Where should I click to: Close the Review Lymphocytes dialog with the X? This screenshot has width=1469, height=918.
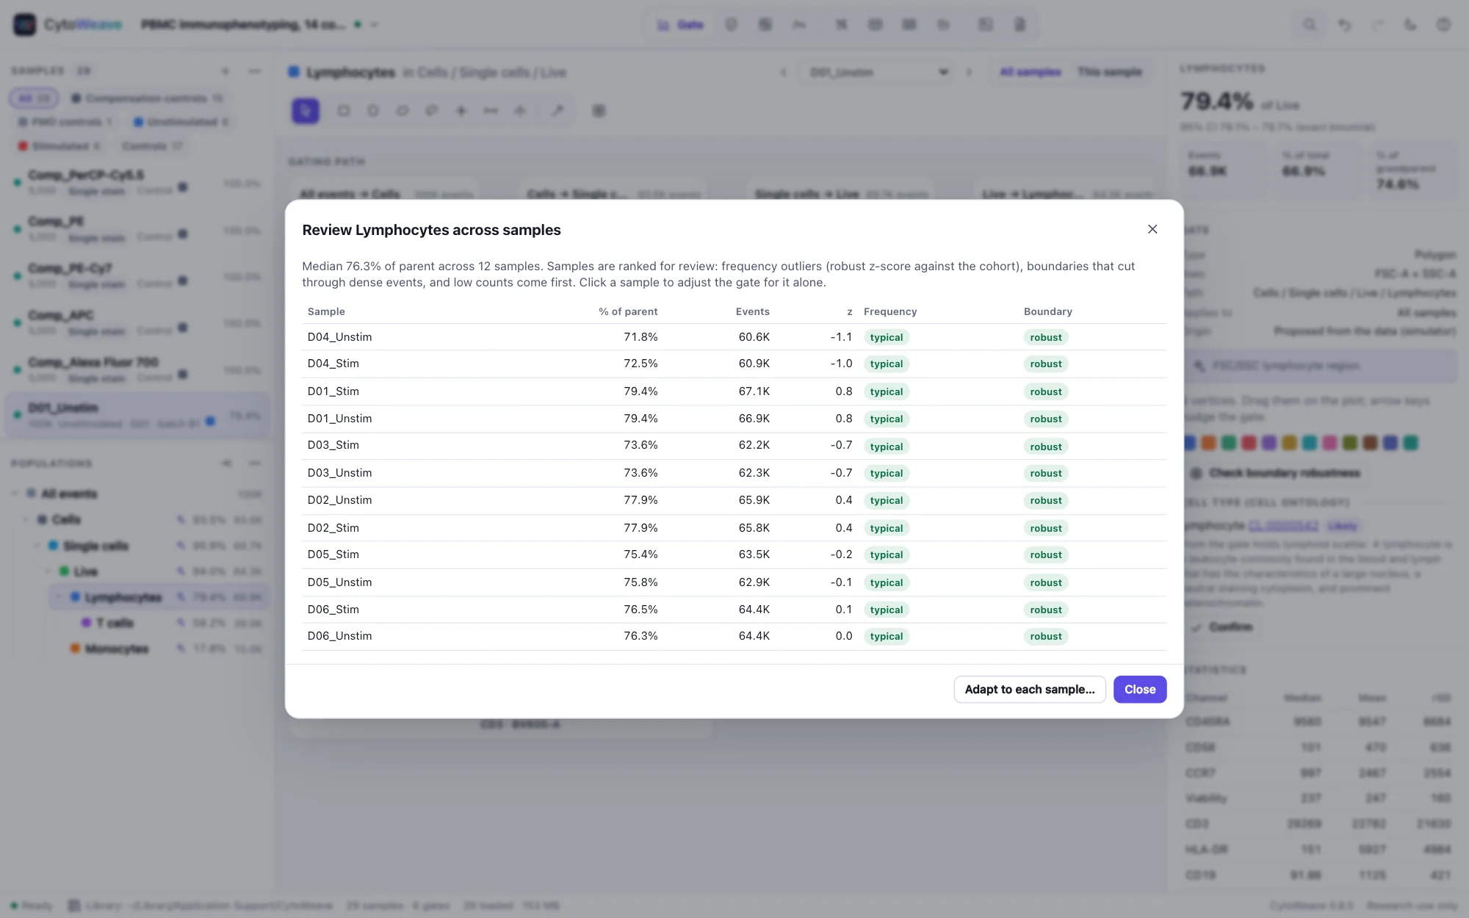(x=1152, y=229)
